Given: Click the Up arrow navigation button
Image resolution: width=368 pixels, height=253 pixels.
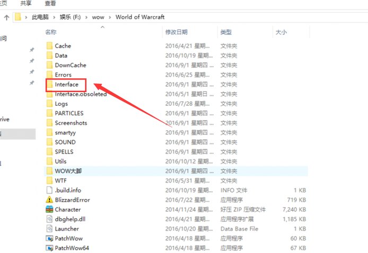Looking at the screenshot, I should click(x=6, y=17).
